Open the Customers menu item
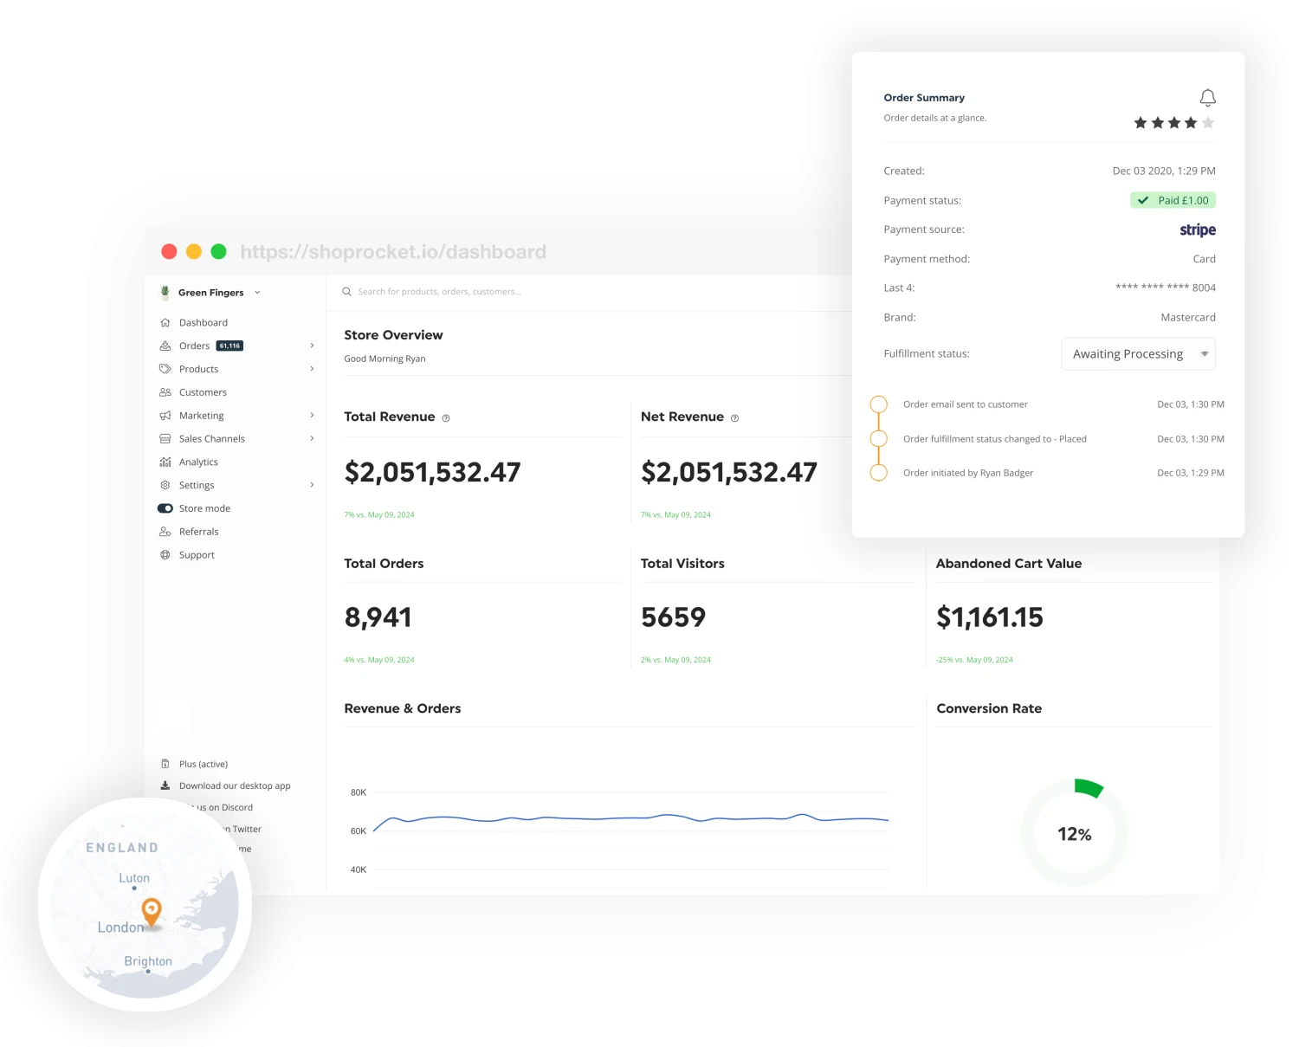 point(203,392)
